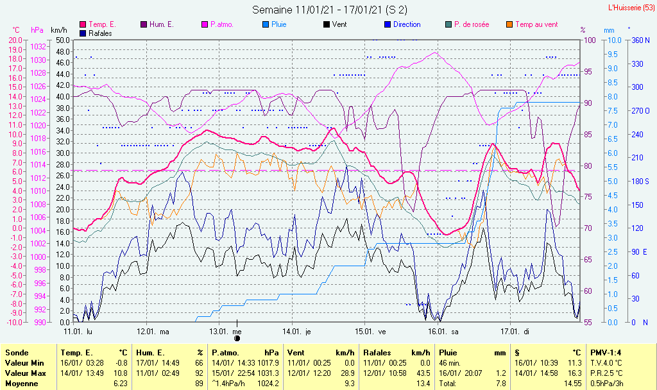
Task: Click the 'Moyenne' row label
Action: point(21,384)
